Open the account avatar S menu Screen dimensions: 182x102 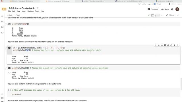click(x=177, y=9)
